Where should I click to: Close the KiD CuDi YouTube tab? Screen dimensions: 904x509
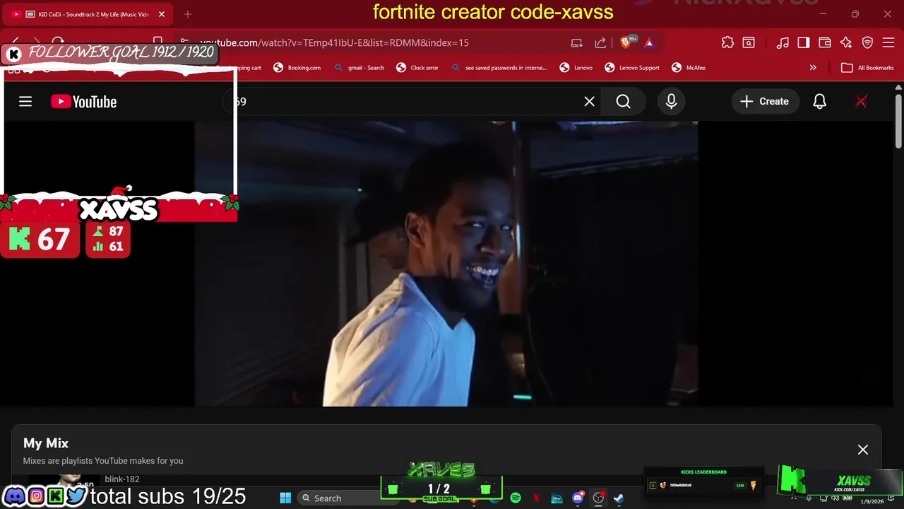(x=161, y=14)
